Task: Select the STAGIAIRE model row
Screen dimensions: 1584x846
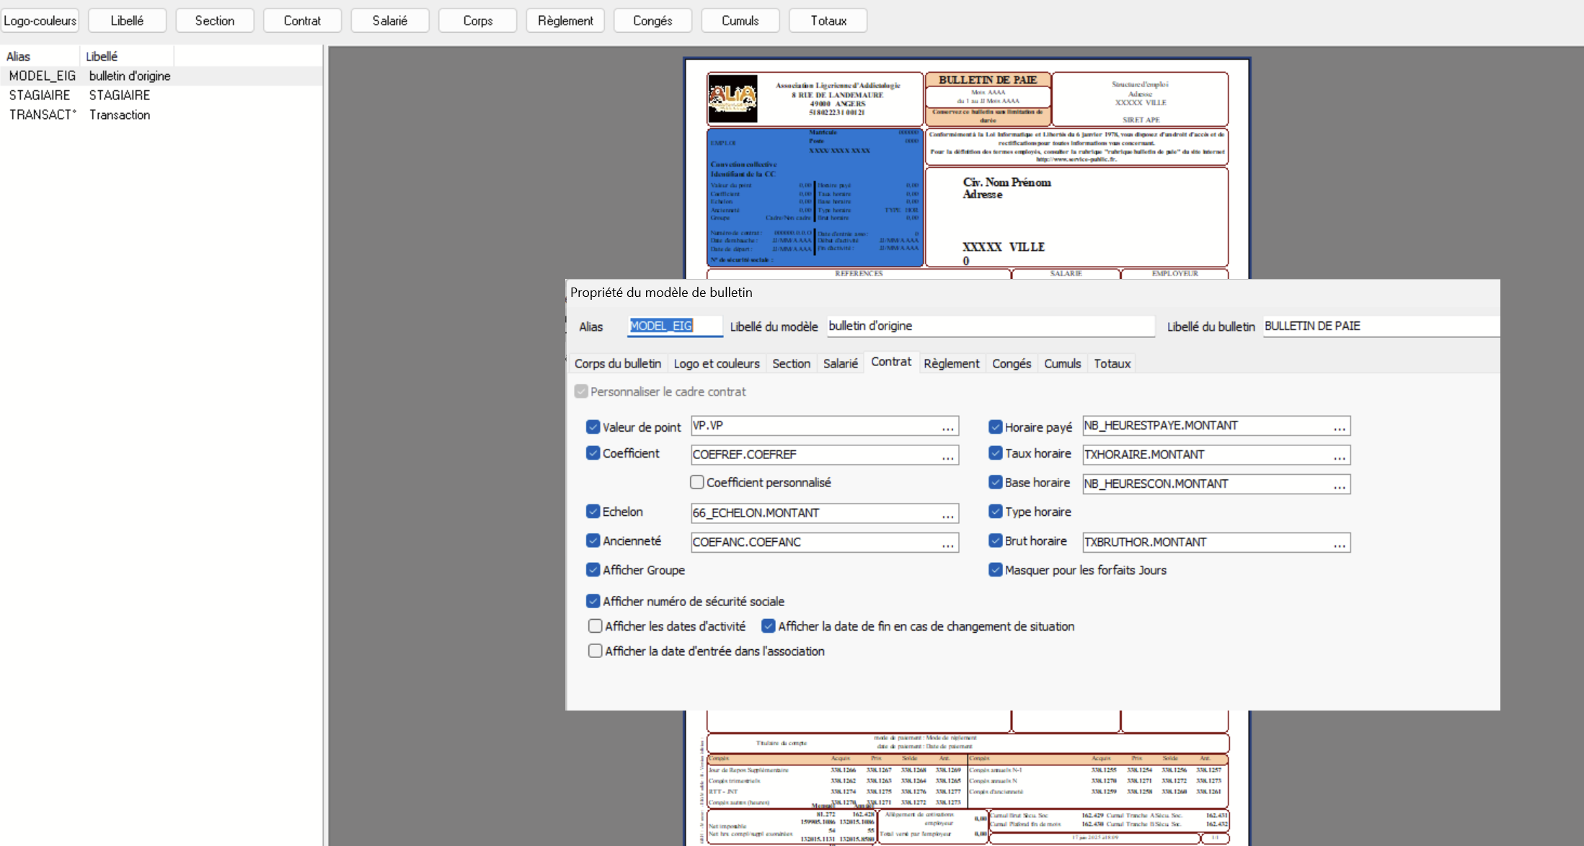Action: (162, 95)
